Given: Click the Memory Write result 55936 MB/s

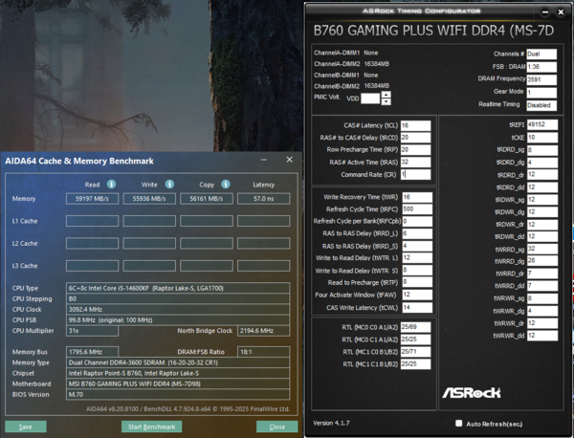Looking at the screenshot, I should click(x=149, y=199).
